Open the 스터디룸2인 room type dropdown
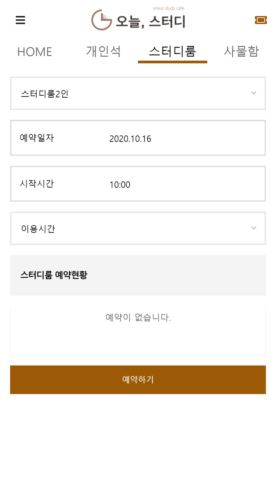 (138, 93)
